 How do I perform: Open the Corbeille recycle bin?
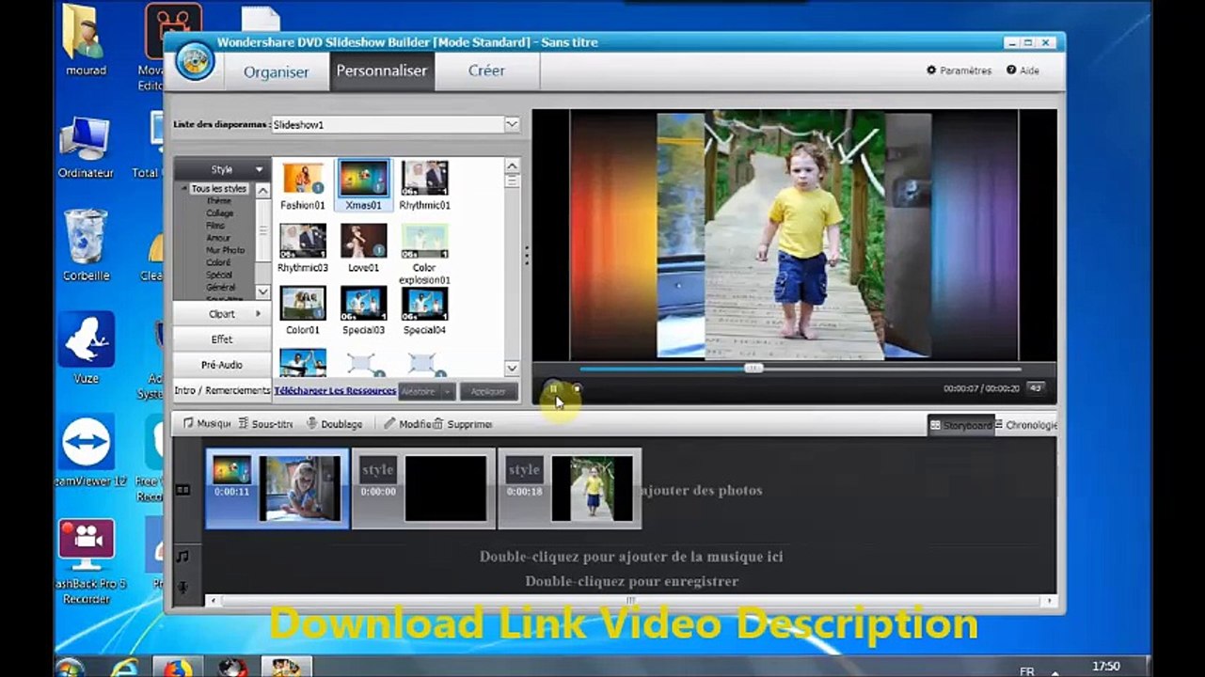[x=86, y=245]
